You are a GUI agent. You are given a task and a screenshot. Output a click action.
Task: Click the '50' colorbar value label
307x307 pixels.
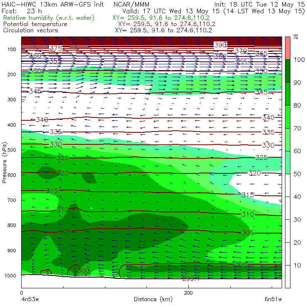click(297, 174)
